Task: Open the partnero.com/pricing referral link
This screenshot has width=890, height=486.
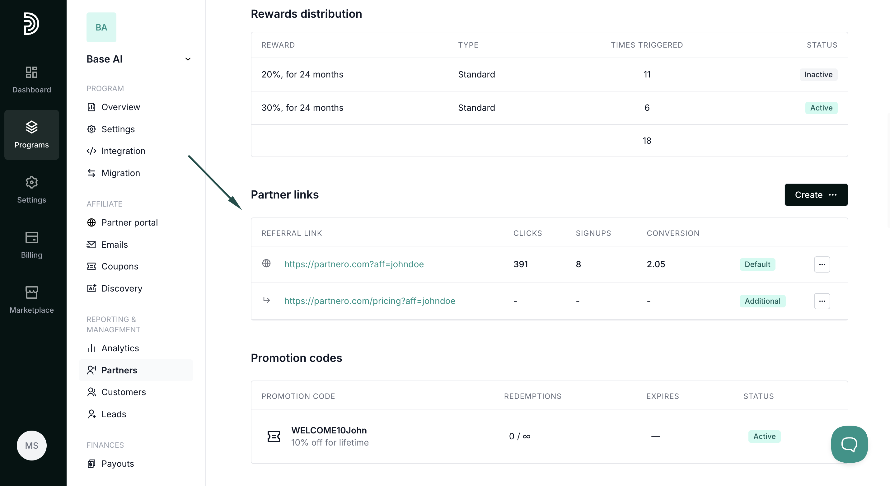Action: (x=369, y=301)
